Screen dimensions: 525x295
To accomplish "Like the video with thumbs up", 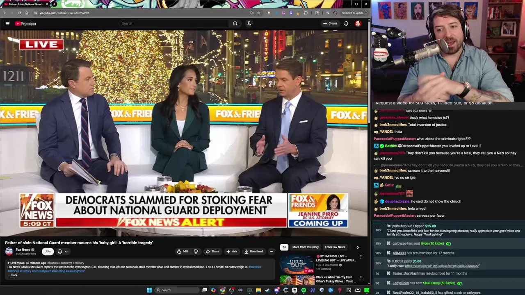I will coord(182,252).
